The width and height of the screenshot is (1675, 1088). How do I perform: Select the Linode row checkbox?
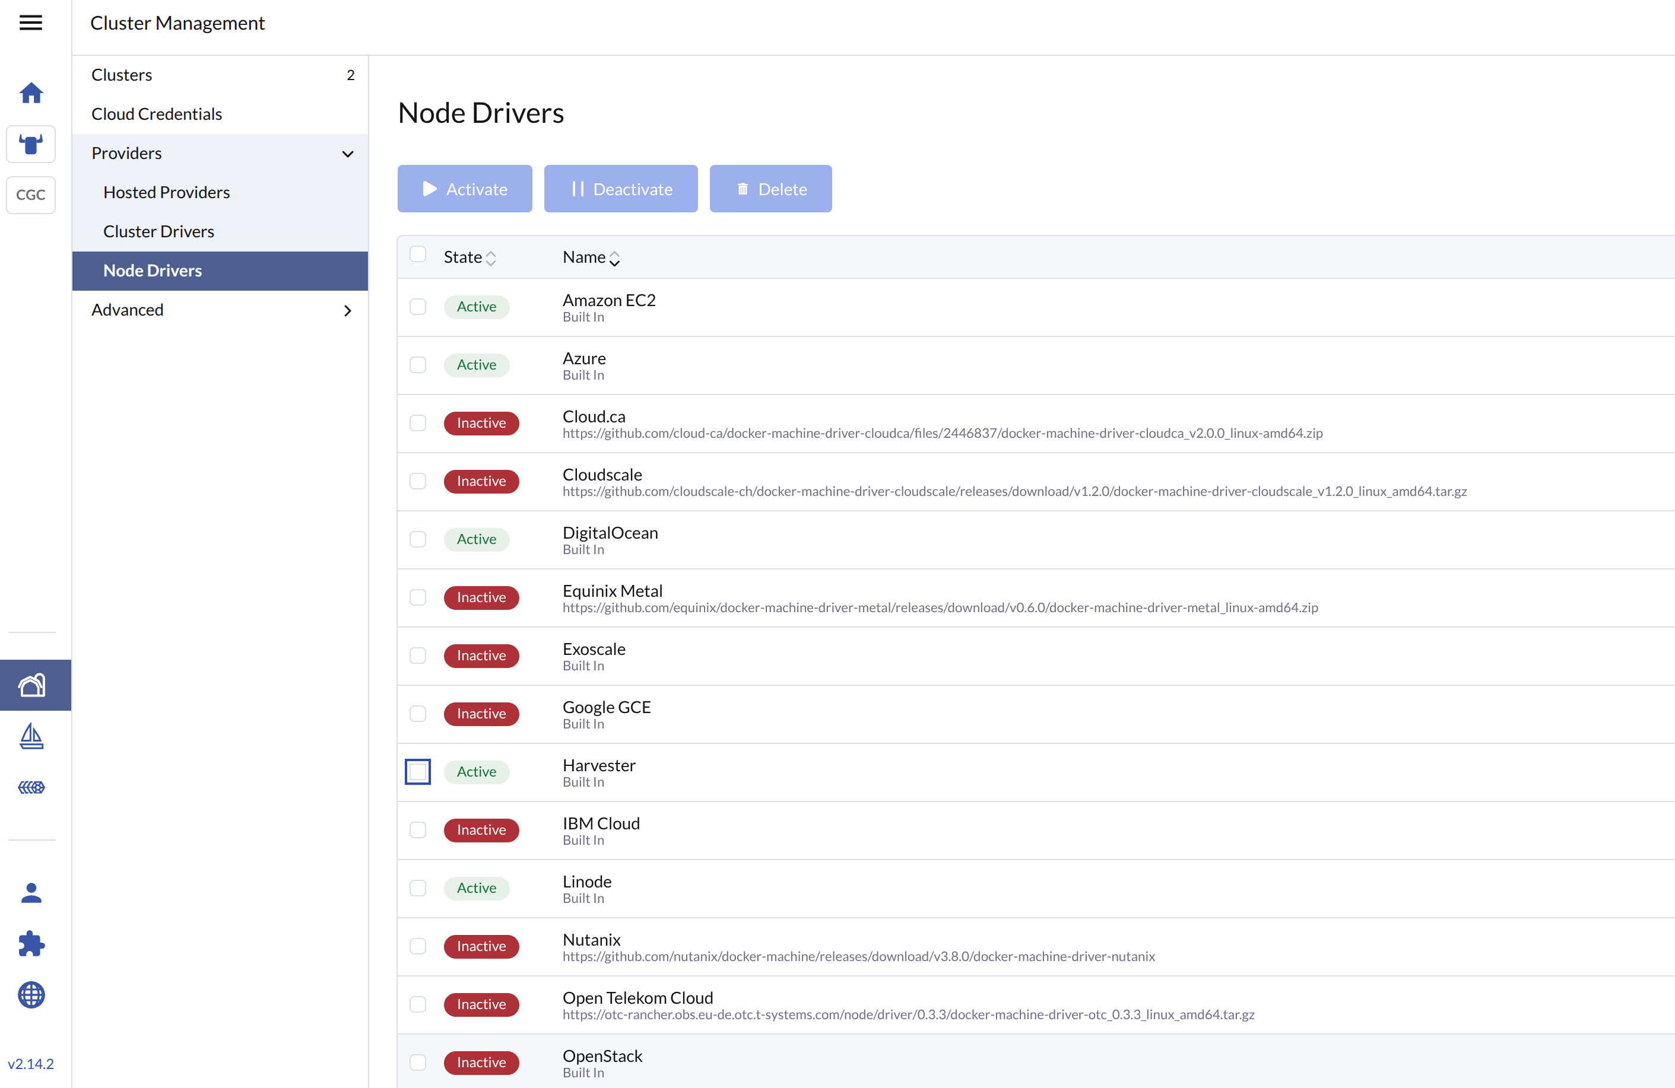418,888
